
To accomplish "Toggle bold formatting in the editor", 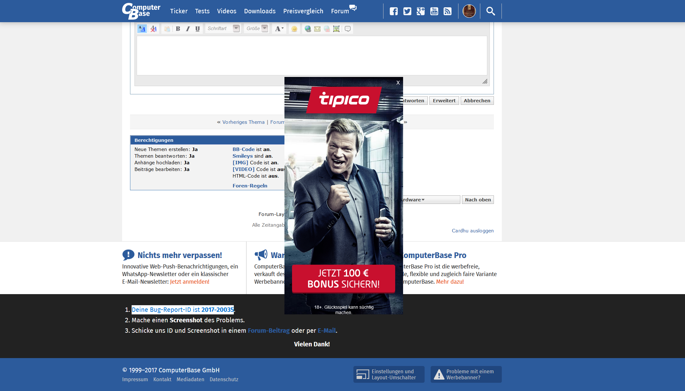I will click(178, 29).
